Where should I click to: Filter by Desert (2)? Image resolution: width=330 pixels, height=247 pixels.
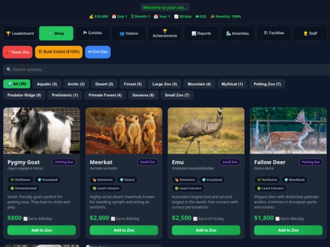point(104,84)
